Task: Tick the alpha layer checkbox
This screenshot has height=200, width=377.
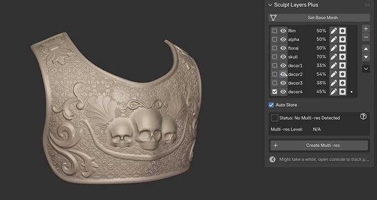Action: 274,39
